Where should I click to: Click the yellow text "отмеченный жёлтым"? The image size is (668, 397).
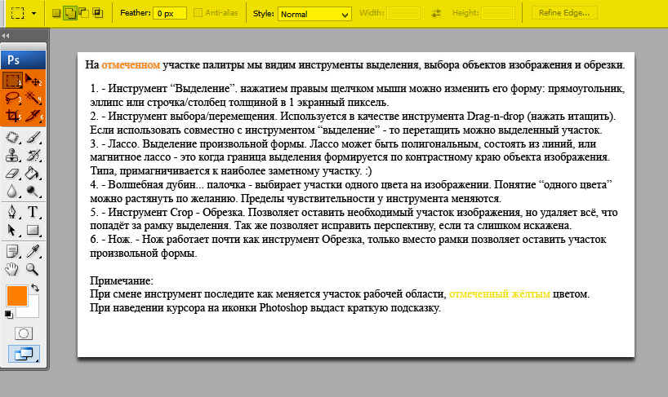click(499, 293)
